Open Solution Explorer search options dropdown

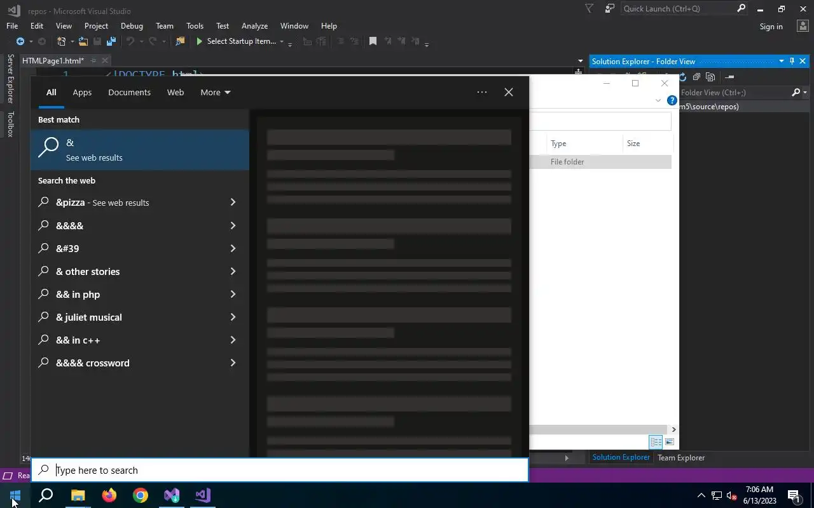tap(804, 93)
